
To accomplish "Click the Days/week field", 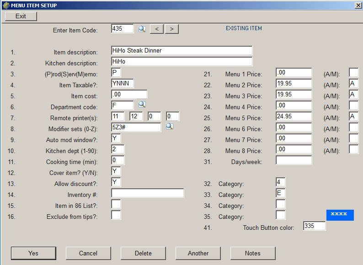I will tap(294, 160).
